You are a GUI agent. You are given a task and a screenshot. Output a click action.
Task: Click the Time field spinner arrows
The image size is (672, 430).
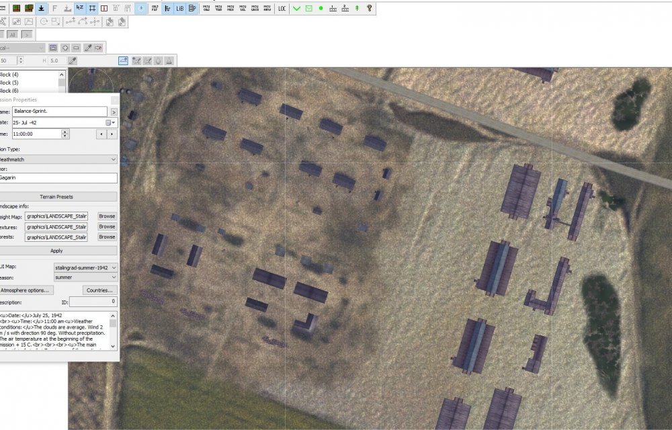(65, 134)
